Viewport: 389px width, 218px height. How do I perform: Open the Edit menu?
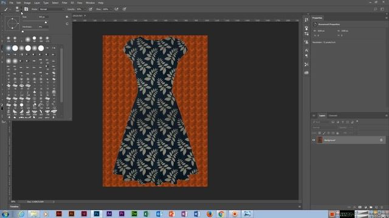pos(19,2)
